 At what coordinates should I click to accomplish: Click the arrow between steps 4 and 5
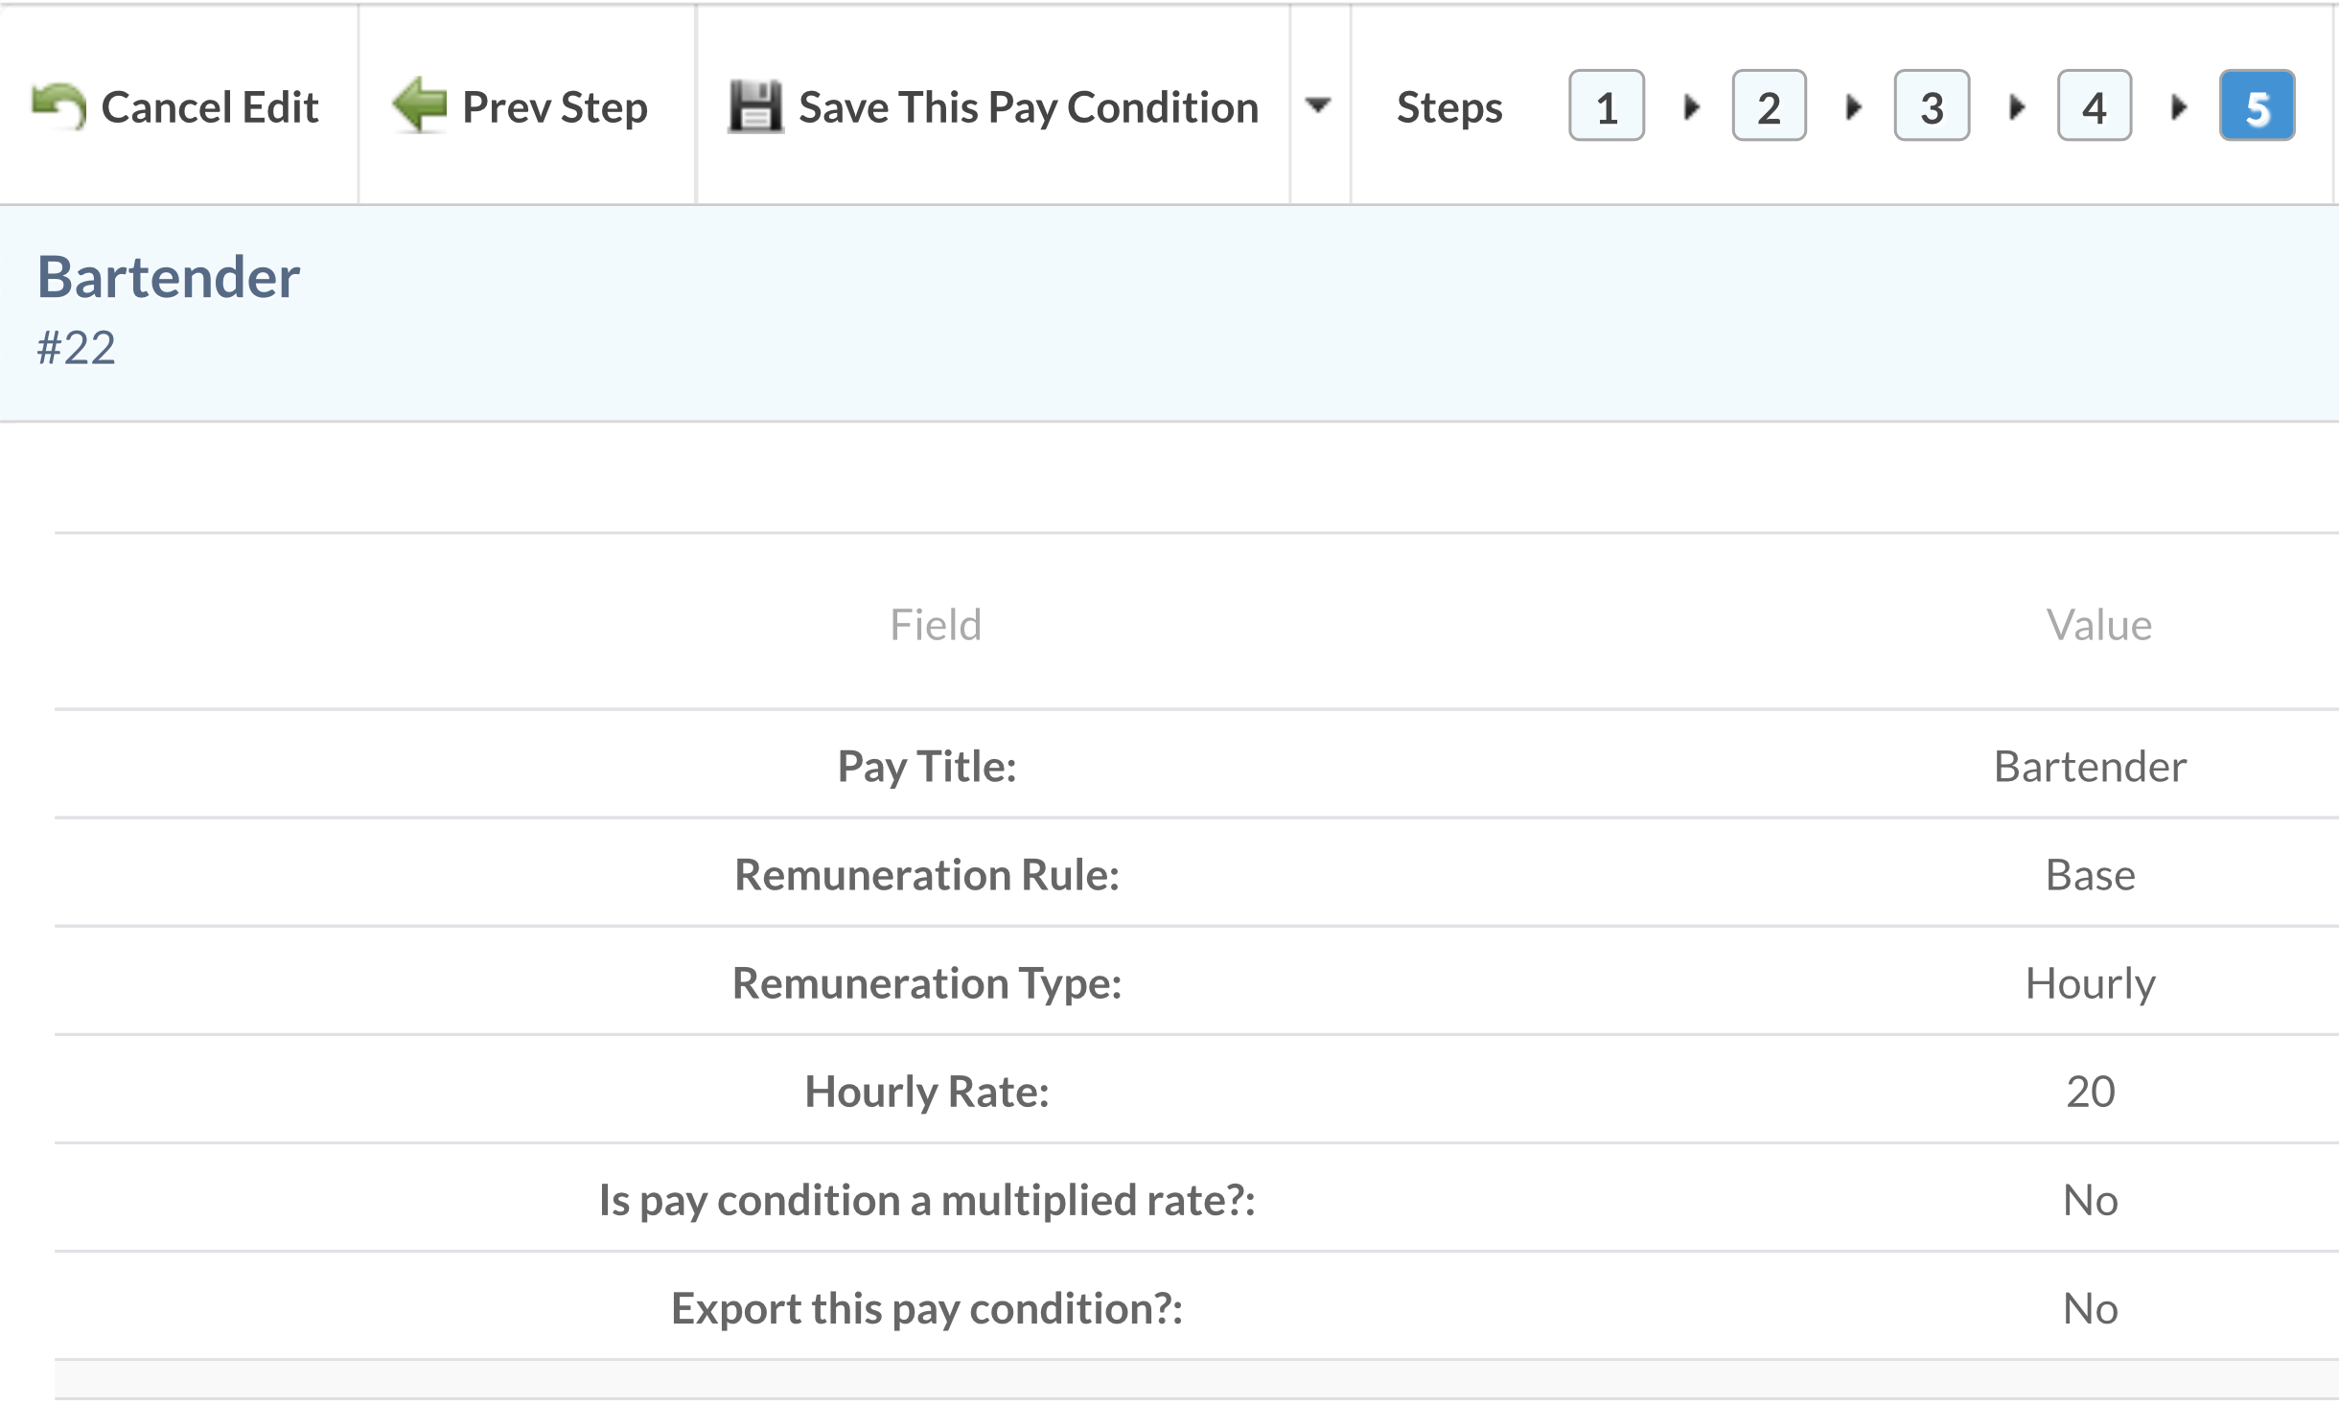(x=2179, y=106)
